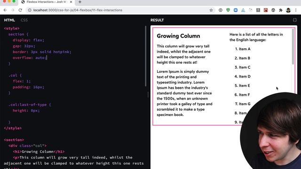The width and height of the screenshot is (301, 169).
Task: Click the code editor vertical scrollbar
Action: click(x=145, y=56)
